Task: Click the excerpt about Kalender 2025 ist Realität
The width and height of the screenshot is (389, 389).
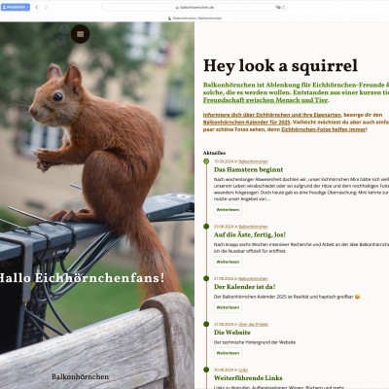Action: pyautogui.click(x=287, y=297)
